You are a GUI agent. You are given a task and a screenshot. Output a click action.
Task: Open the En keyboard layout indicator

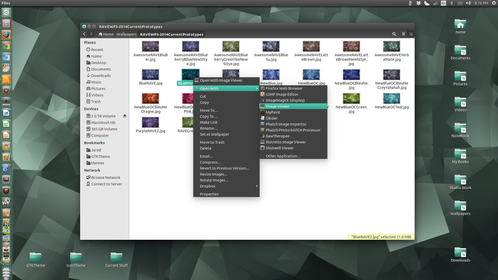443,3
